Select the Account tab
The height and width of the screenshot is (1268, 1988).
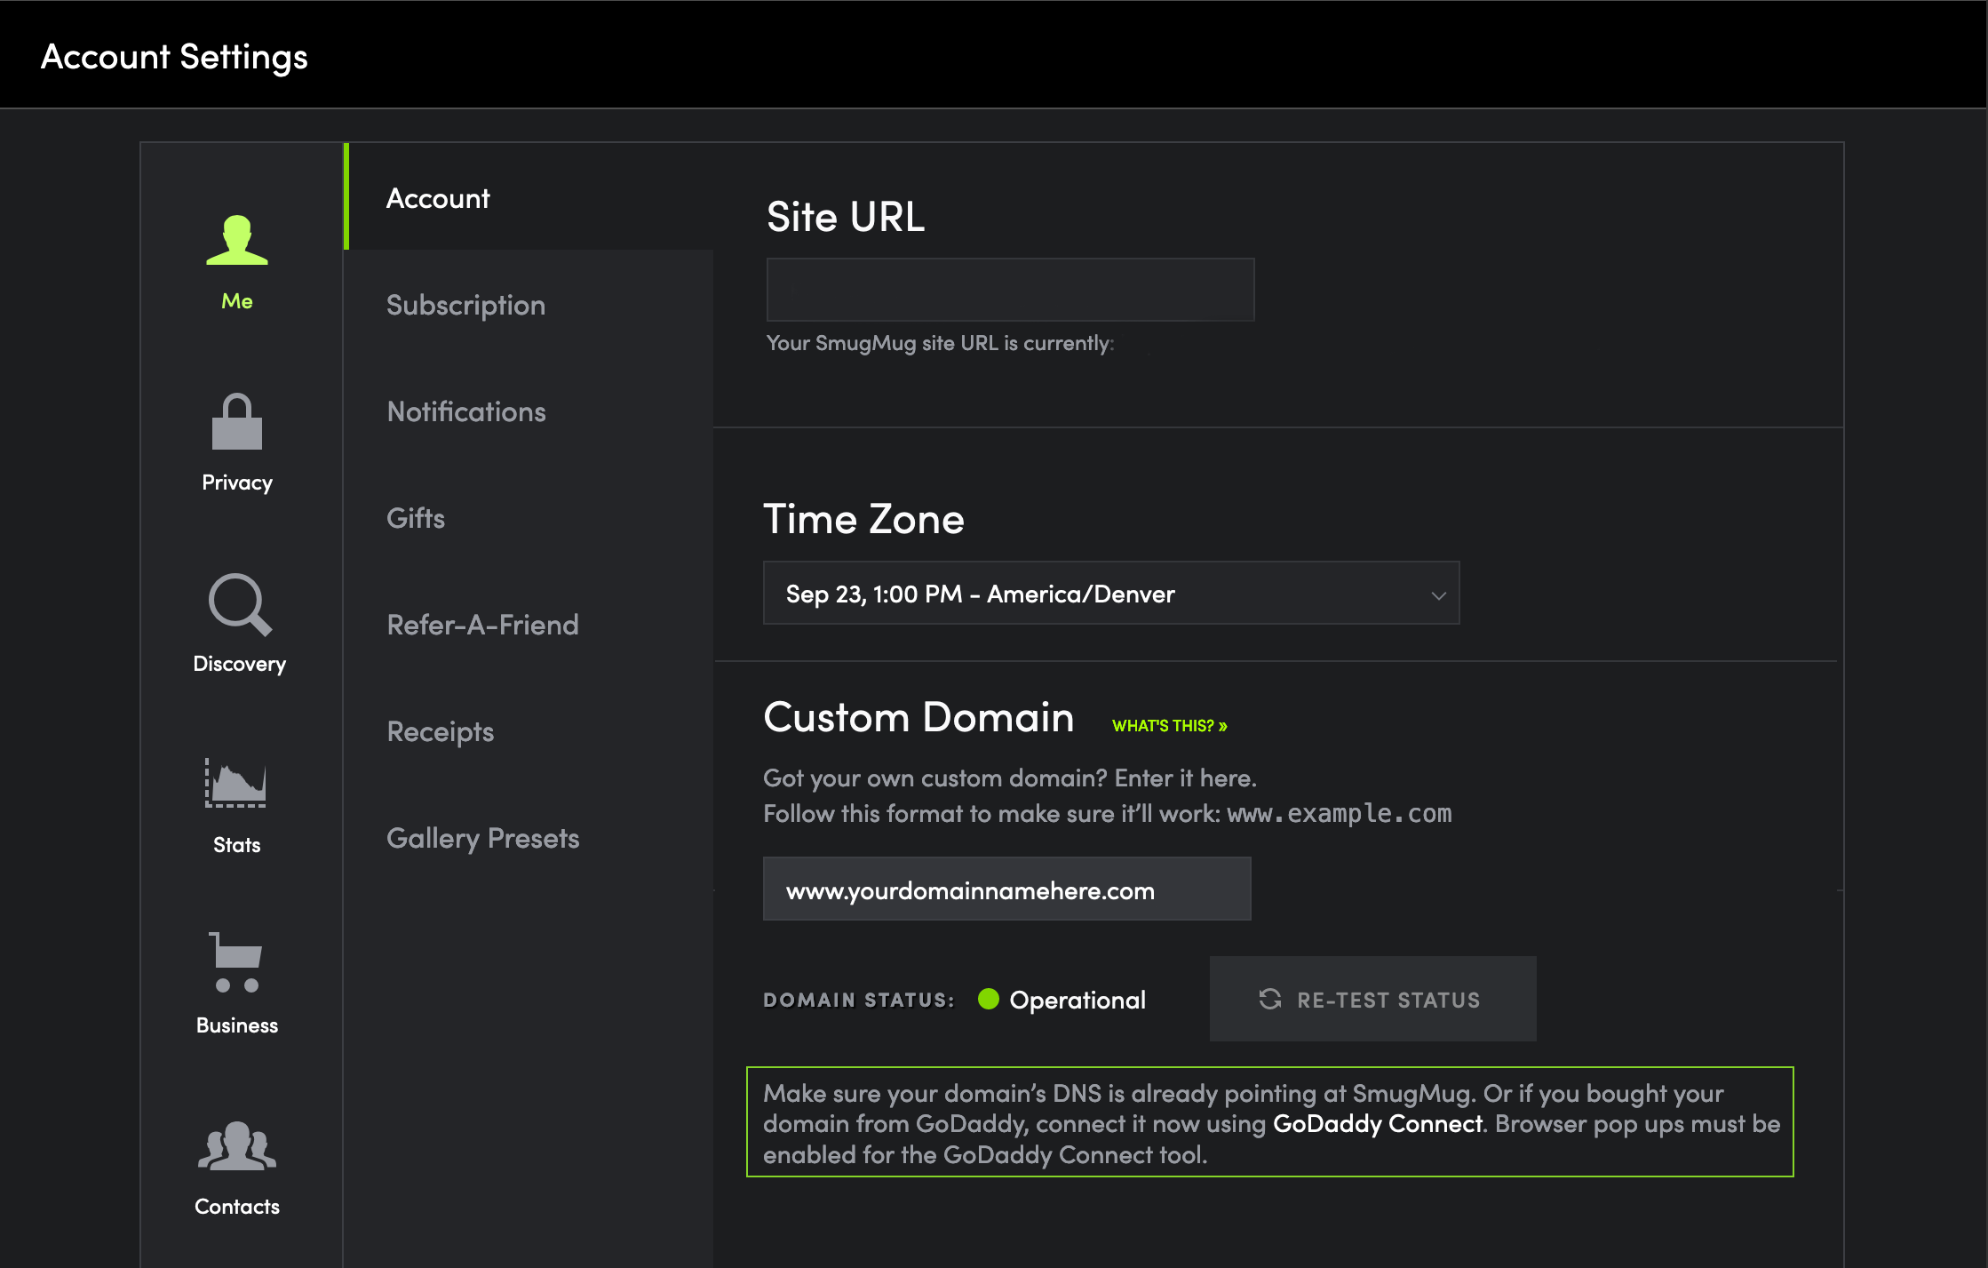pos(529,197)
